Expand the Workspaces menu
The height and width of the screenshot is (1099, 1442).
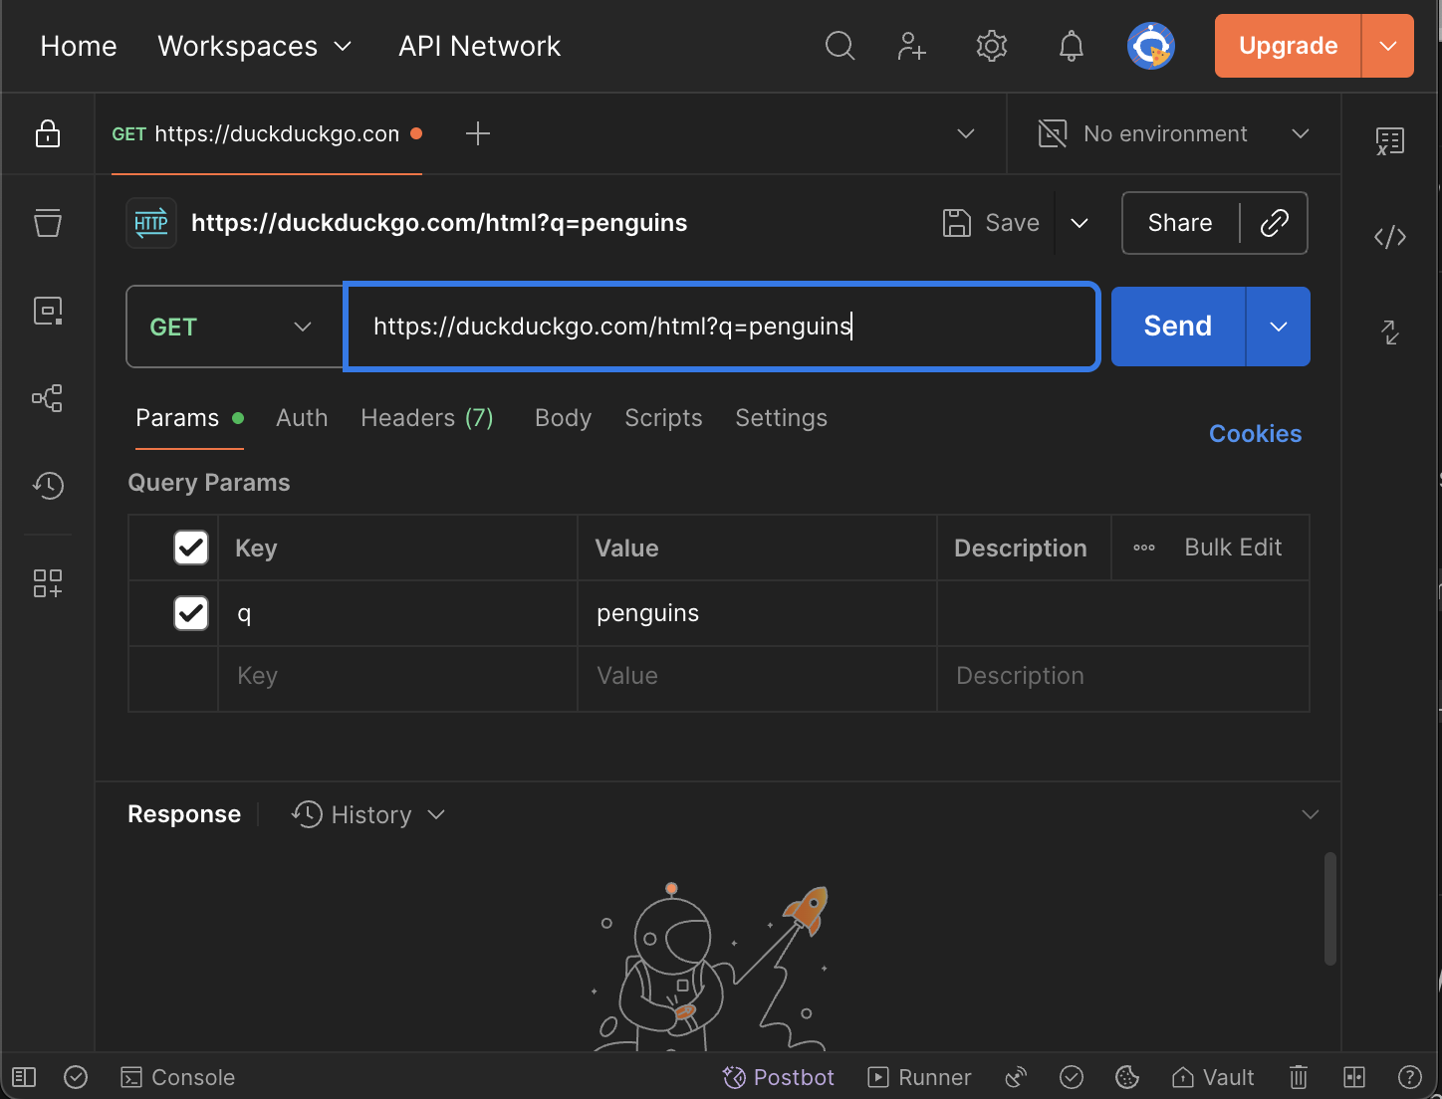[255, 46]
